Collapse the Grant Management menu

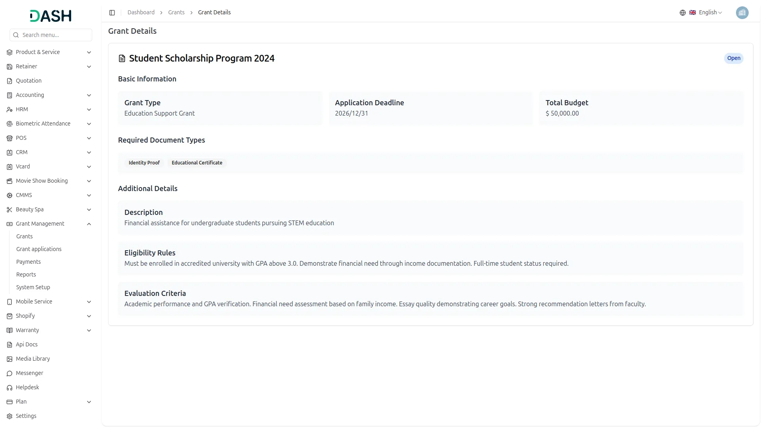[x=89, y=224]
